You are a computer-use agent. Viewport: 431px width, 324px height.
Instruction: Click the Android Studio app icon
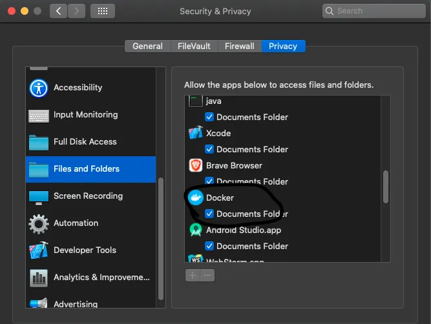pos(196,230)
